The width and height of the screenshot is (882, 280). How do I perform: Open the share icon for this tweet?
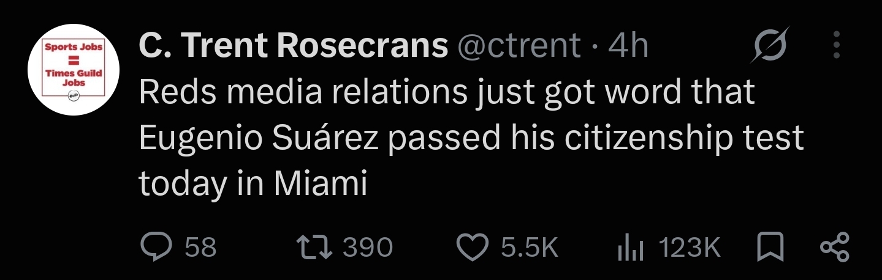835,247
